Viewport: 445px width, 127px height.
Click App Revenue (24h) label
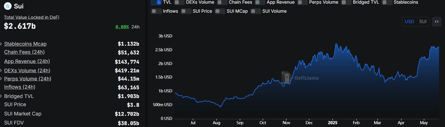pyautogui.click(x=27, y=61)
